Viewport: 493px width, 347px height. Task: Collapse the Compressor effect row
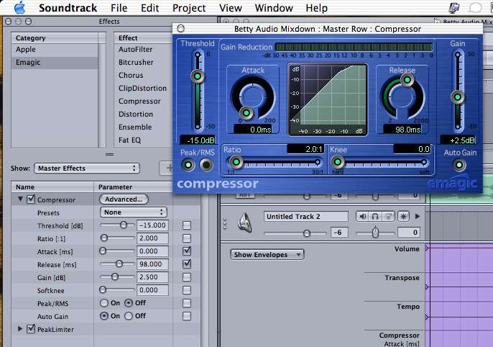(x=20, y=199)
